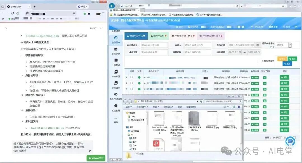Image resolution: width=302 pixels, height=163 pixels.
Task: Select the 一件事办理（新）tab
Action: (x=183, y=35)
